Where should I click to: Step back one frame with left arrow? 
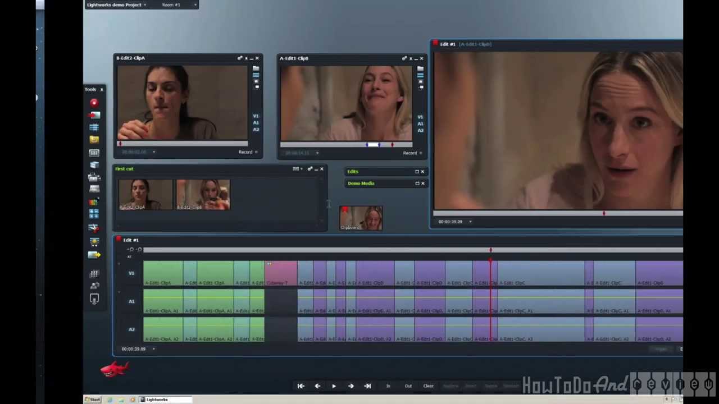[317, 386]
